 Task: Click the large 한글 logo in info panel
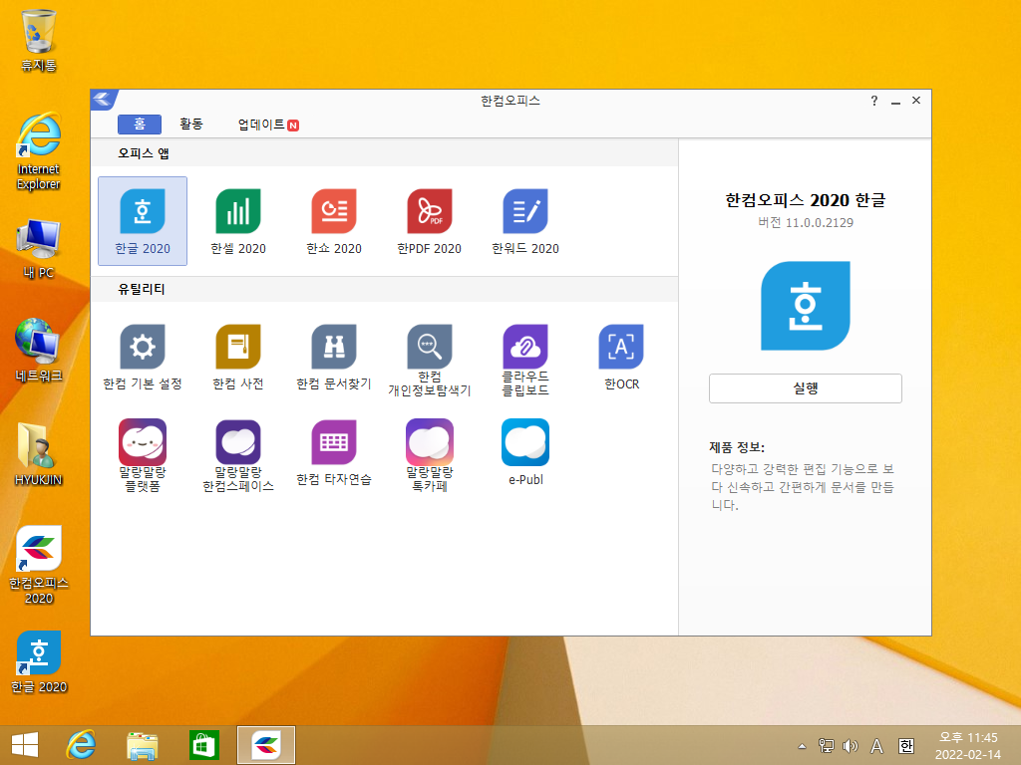pos(806,306)
